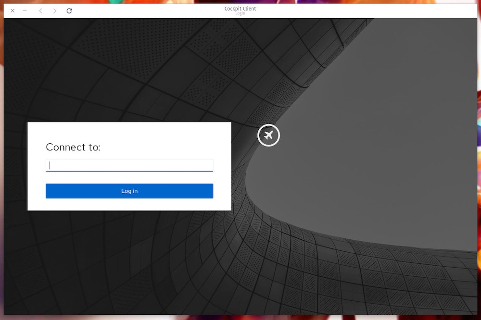Select the airplane icon on the wallpaper
Screen dimensions: 481x320
(268, 135)
